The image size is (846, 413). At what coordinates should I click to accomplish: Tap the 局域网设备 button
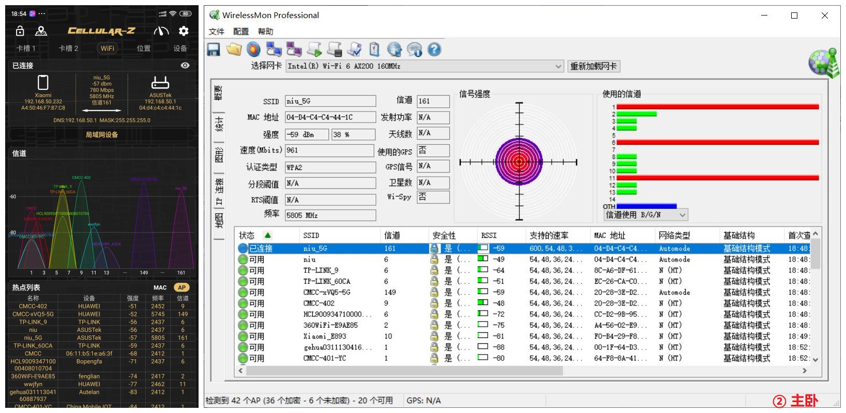click(102, 134)
